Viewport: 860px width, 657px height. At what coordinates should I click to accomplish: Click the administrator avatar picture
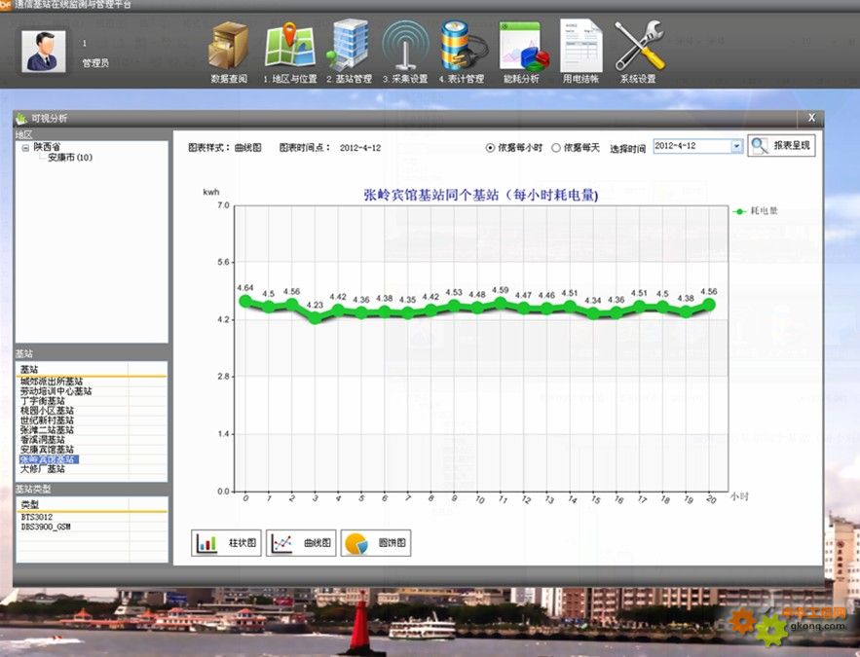coord(44,52)
